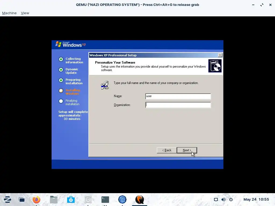Viewport: 275px width, 206px height.
Task: Restore the QEMU window size
Action: [x=262, y=5]
